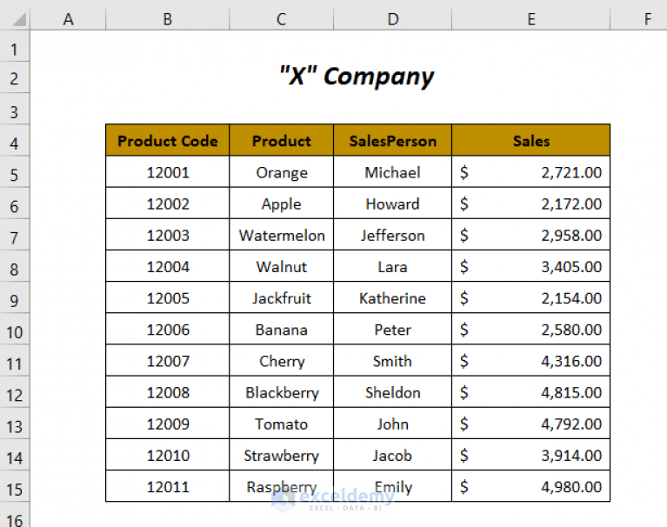Click the Select All corner triangle
The width and height of the screenshot is (667, 527).
[19, 19]
